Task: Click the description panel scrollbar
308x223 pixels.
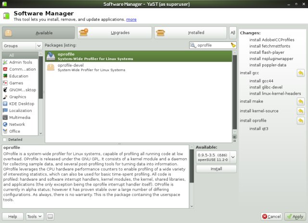Action: click(192, 166)
